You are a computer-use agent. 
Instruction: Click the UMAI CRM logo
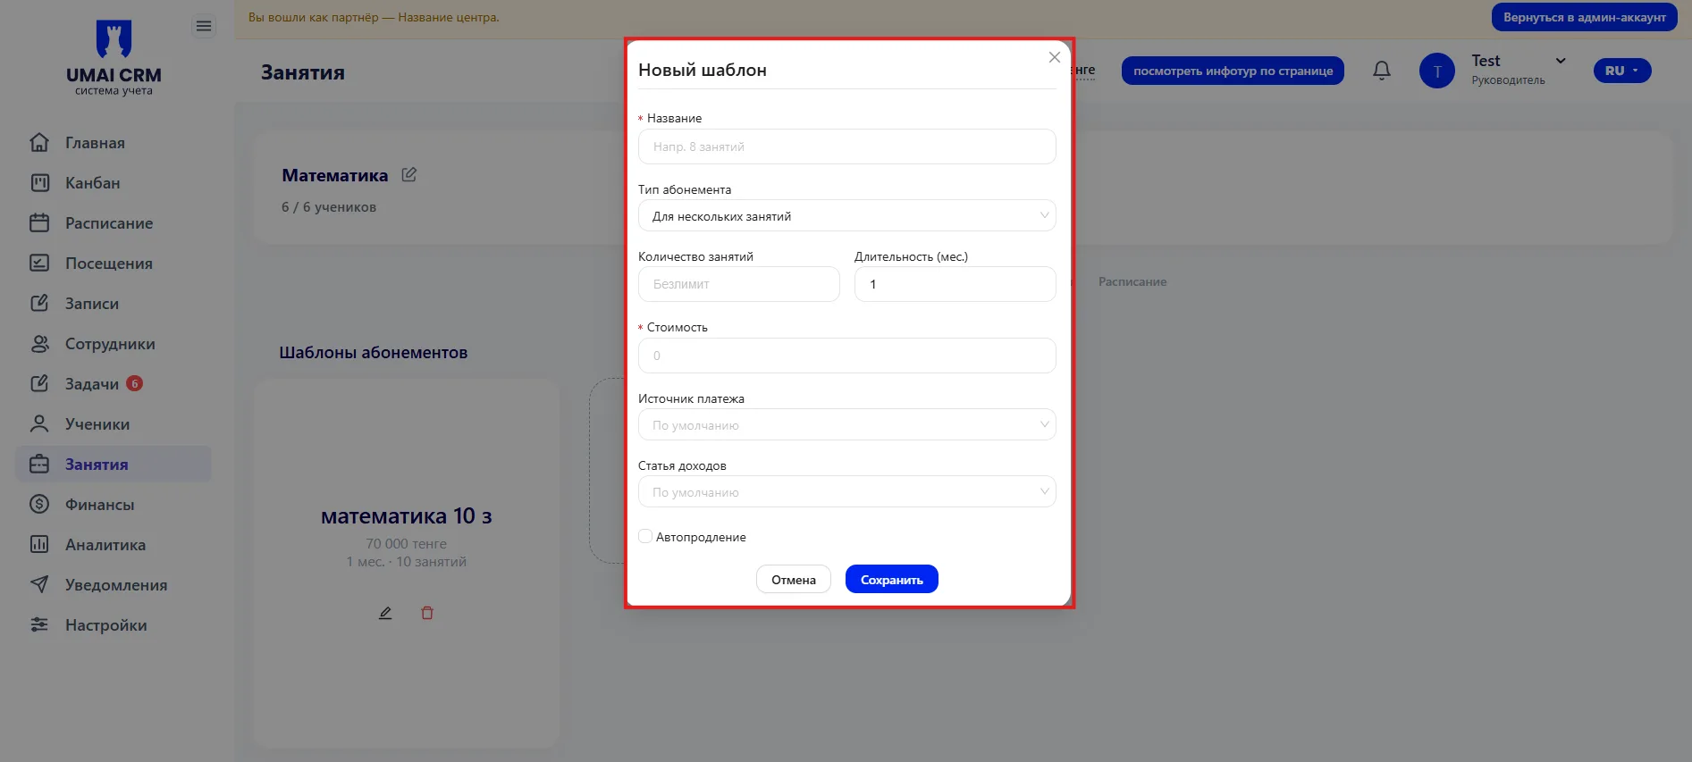click(114, 58)
